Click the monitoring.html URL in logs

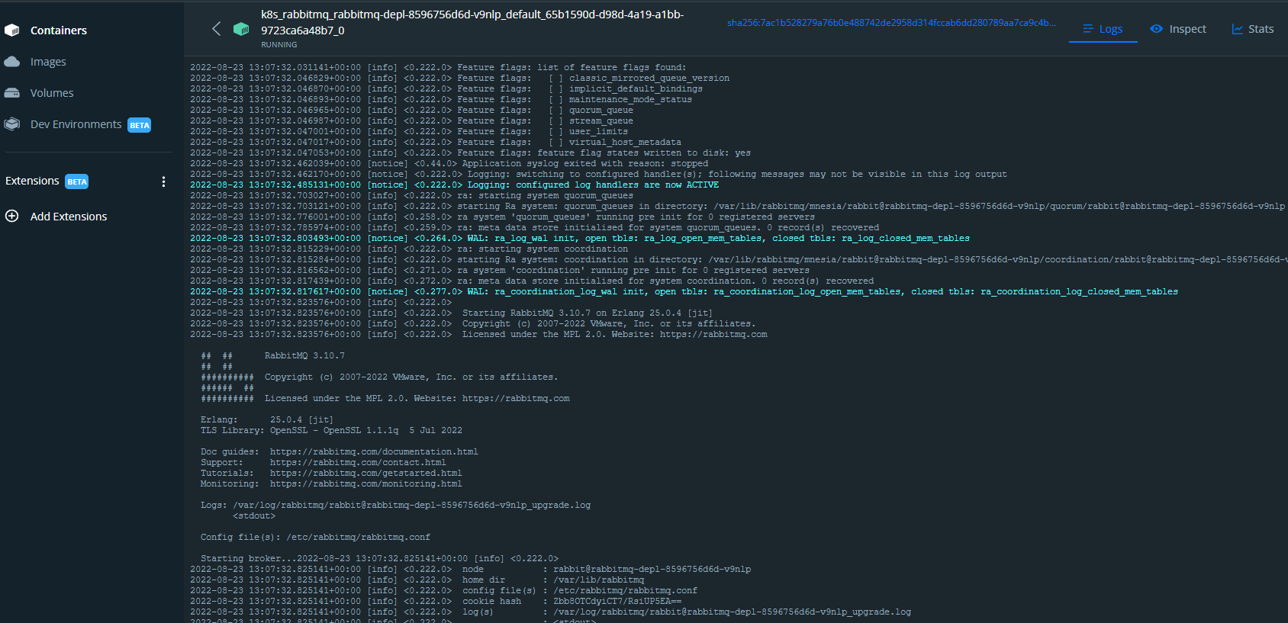pyautogui.click(x=366, y=484)
